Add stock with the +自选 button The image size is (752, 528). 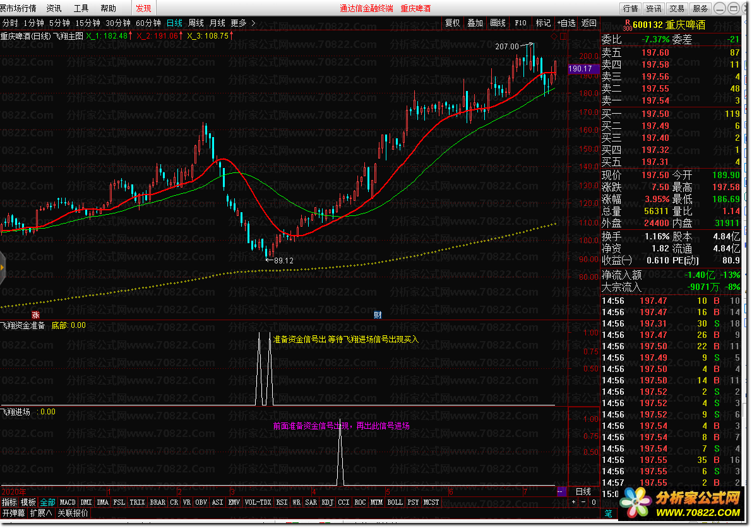coord(566,23)
